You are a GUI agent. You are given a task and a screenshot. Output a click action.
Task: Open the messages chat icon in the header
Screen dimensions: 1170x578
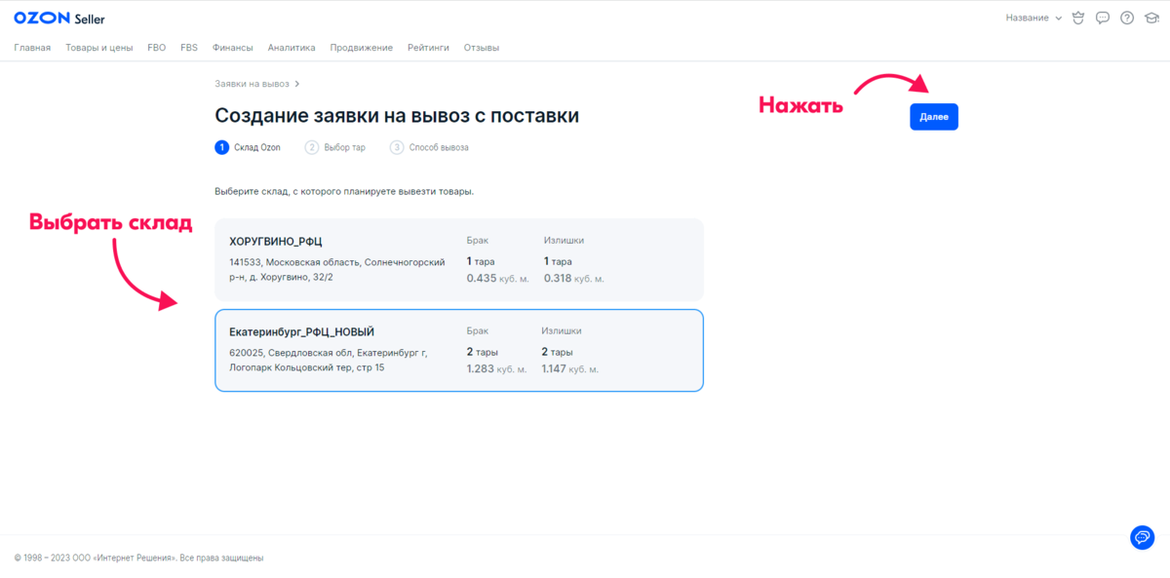(1103, 18)
